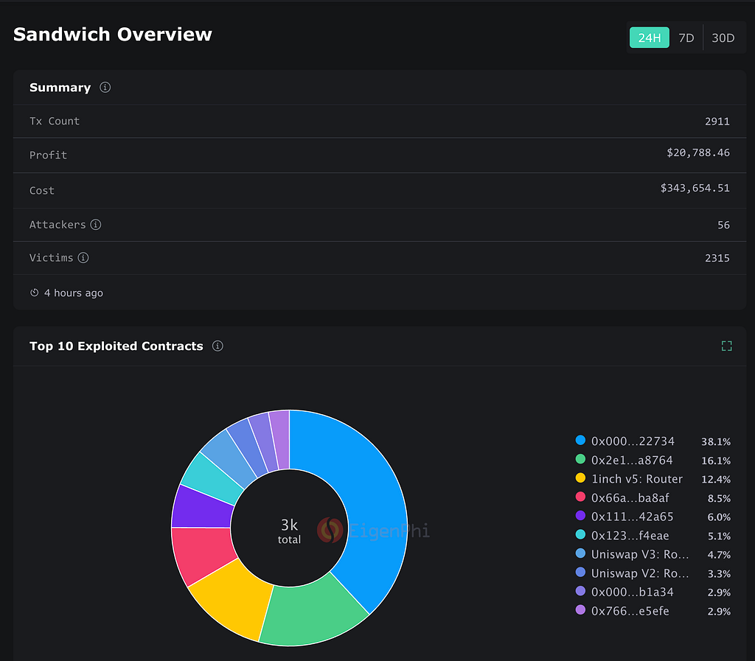
Task: Click the Sandwich Overview heading
Action: [x=113, y=34]
